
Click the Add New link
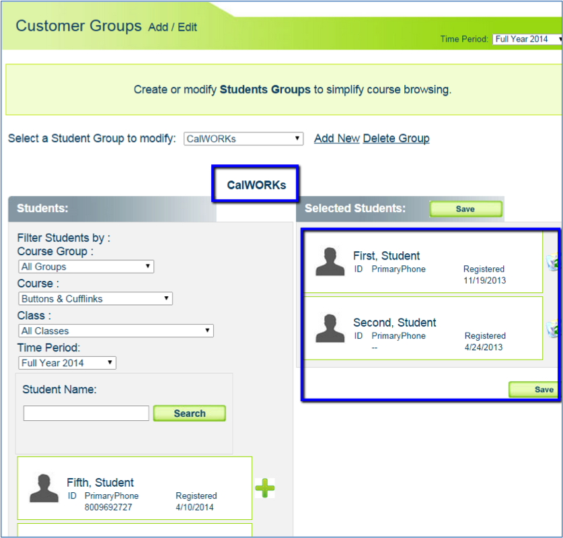[x=336, y=139]
